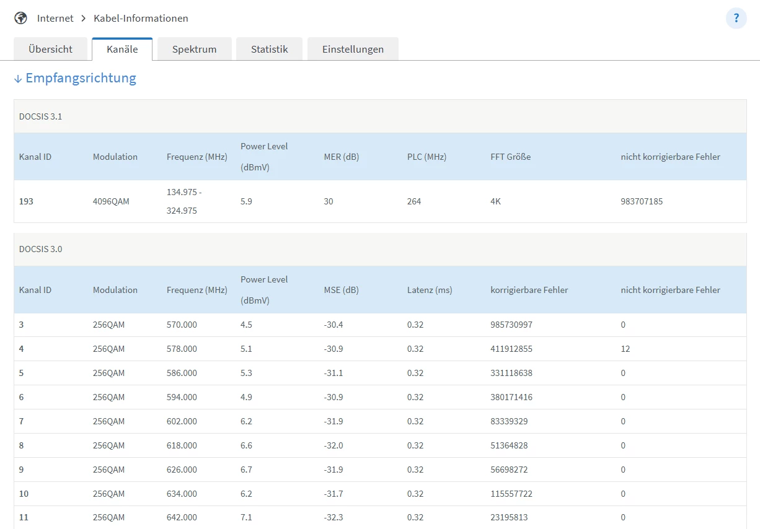This screenshot has width=760, height=529.
Task: Switch to the Spektrum tab
Action: [194, 49]
